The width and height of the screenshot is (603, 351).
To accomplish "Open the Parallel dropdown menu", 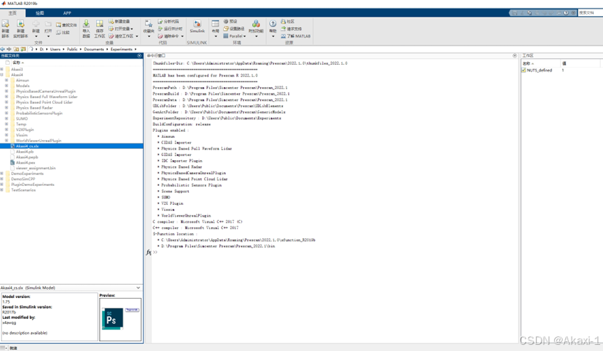I will 235,36.
